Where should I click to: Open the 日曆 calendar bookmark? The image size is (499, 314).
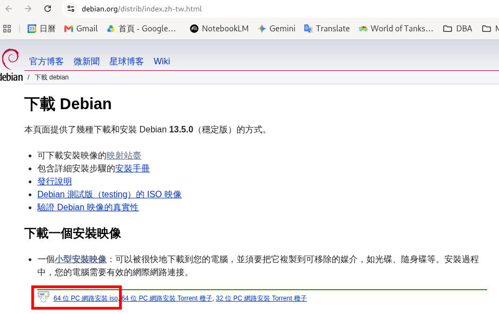coord(42,29)
